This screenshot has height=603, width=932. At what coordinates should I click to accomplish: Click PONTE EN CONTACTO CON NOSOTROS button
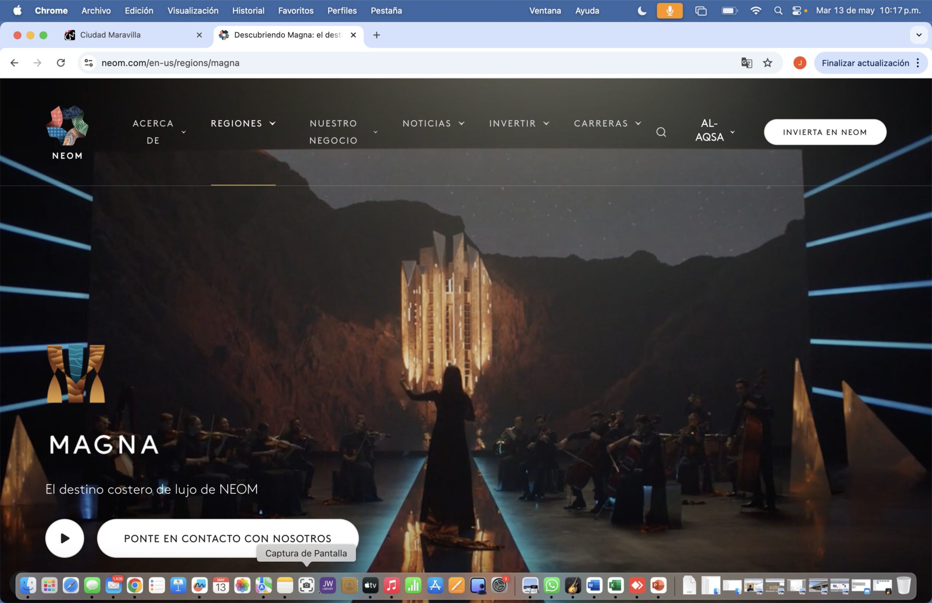click(x=227, y=538)
